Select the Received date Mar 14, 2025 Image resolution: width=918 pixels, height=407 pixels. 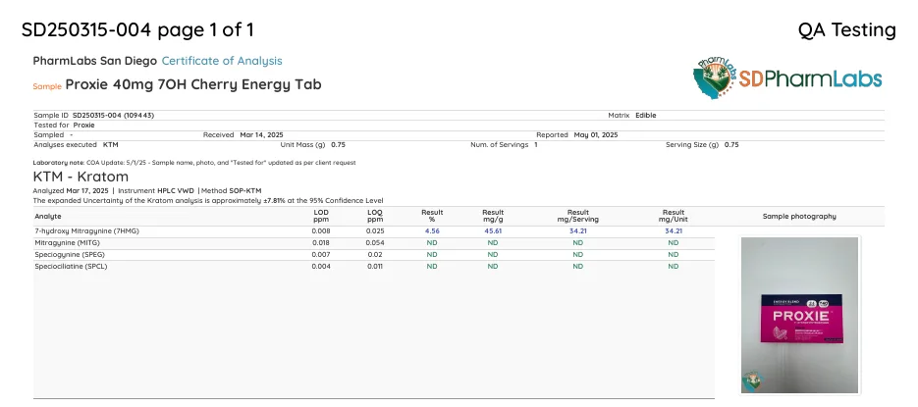tap(261, 134)
